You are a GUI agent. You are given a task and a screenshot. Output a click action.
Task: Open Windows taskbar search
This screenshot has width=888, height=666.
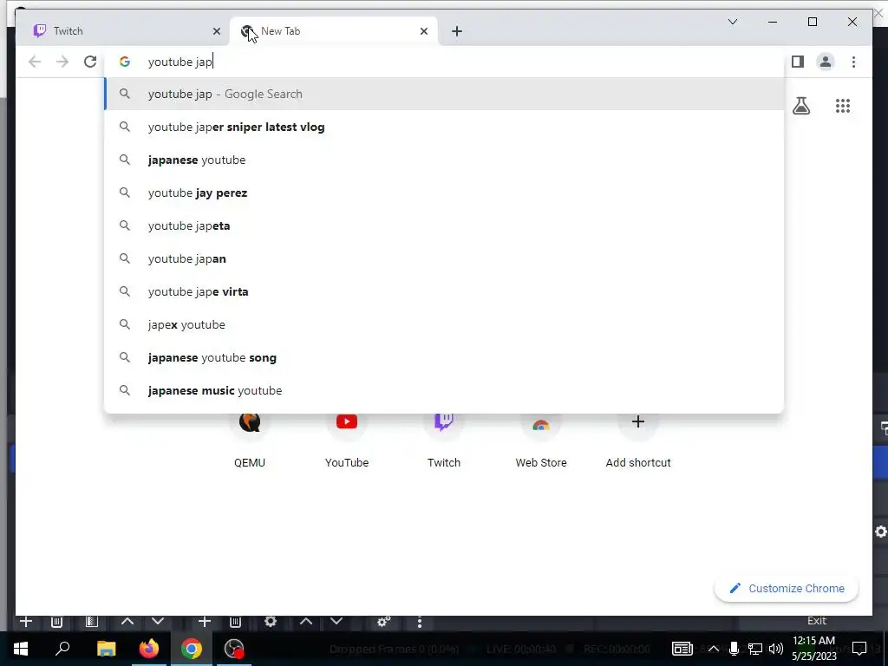pos(62,649)
